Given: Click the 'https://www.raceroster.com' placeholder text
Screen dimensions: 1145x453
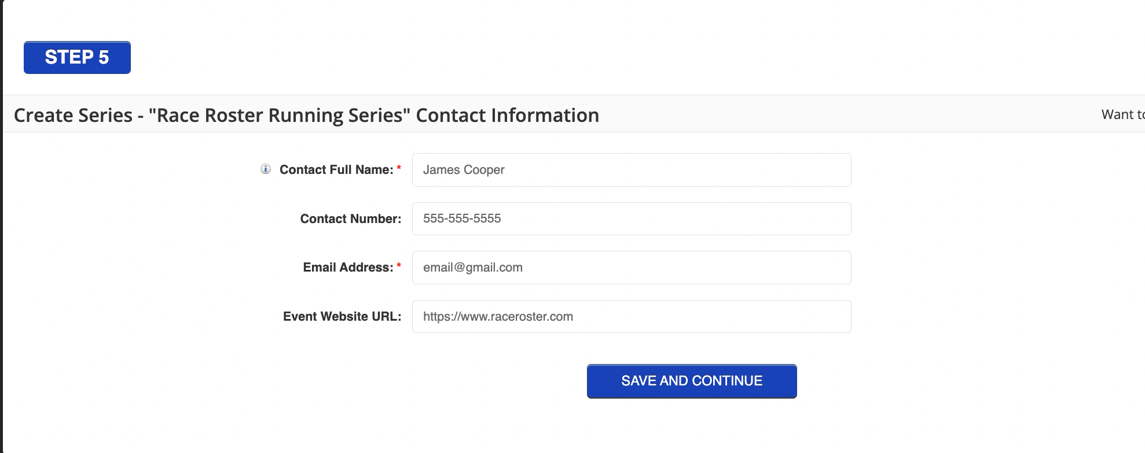Looking at the screenshot, I should [x=498, y=317].
